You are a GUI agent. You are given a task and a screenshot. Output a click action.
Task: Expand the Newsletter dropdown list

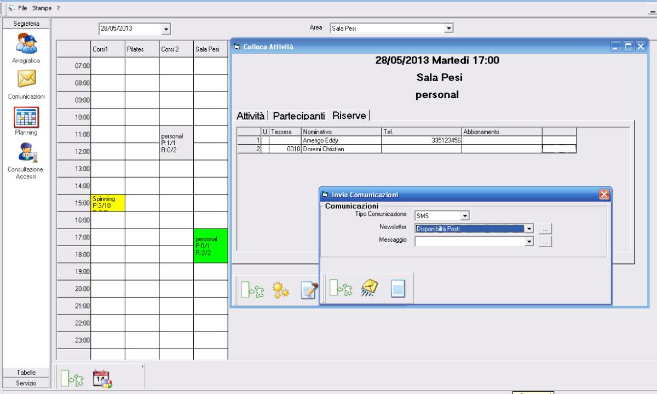[529, 229]
